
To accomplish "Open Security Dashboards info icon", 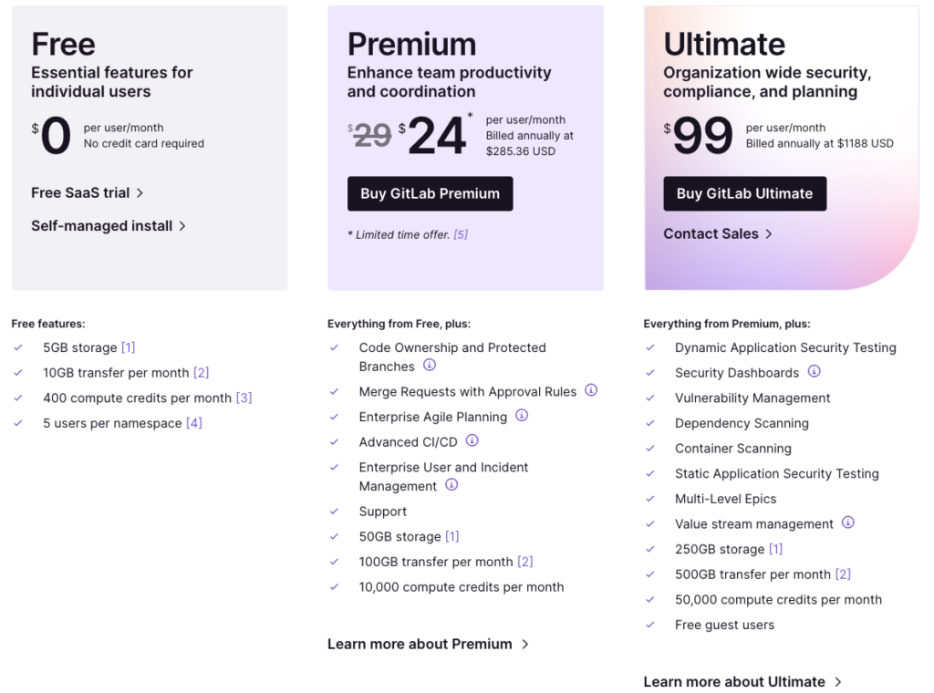I will (x=814, y=371).
